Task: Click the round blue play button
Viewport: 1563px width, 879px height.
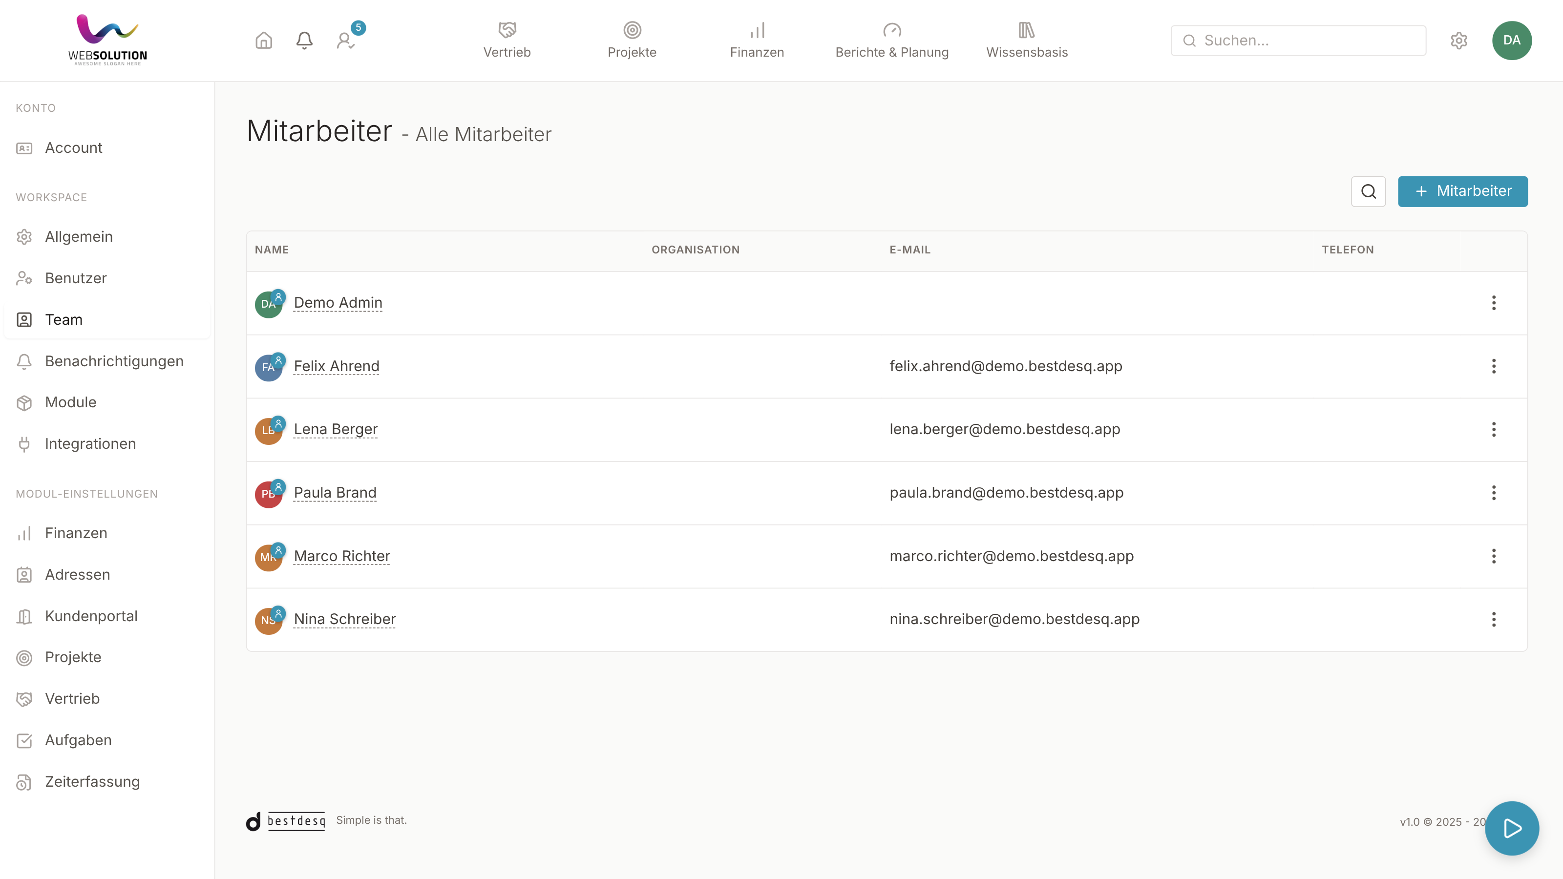Action: 1511,829
